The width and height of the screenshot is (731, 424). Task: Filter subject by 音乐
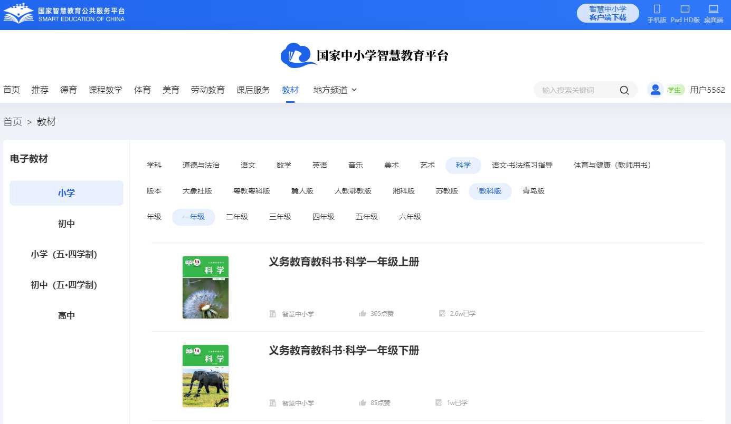tap(356, 165)
